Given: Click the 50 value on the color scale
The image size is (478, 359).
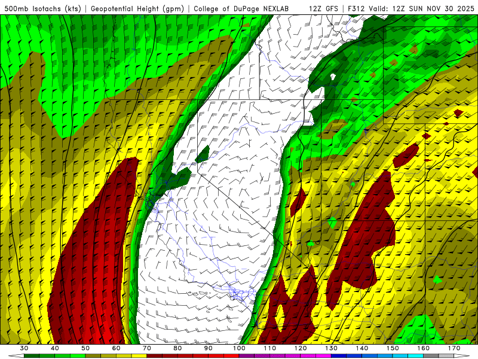Looking at the screenshot, I should (x=85, y=348).
